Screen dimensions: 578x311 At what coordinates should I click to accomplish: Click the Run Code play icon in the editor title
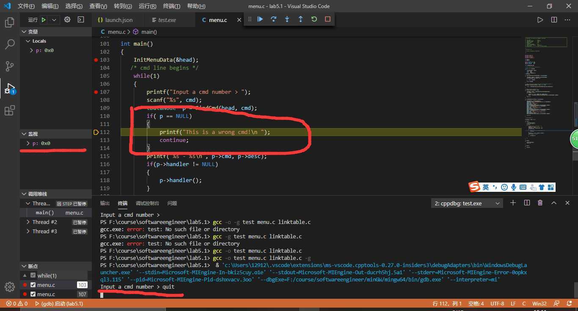point(540,20)
